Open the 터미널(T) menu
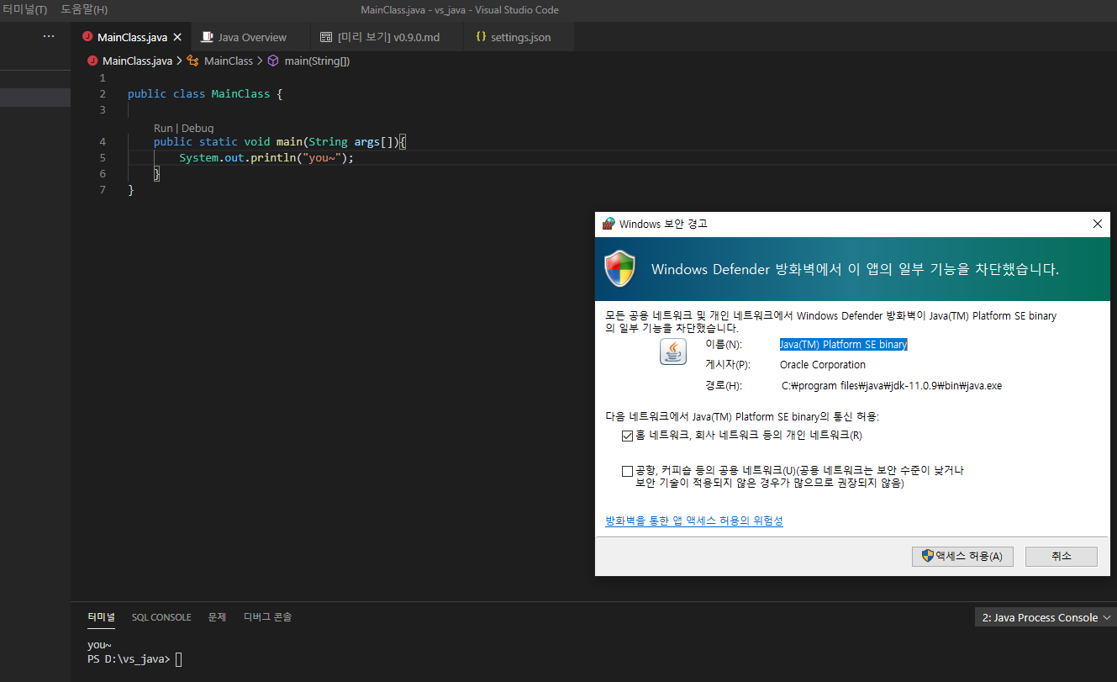 click(25, 10)
